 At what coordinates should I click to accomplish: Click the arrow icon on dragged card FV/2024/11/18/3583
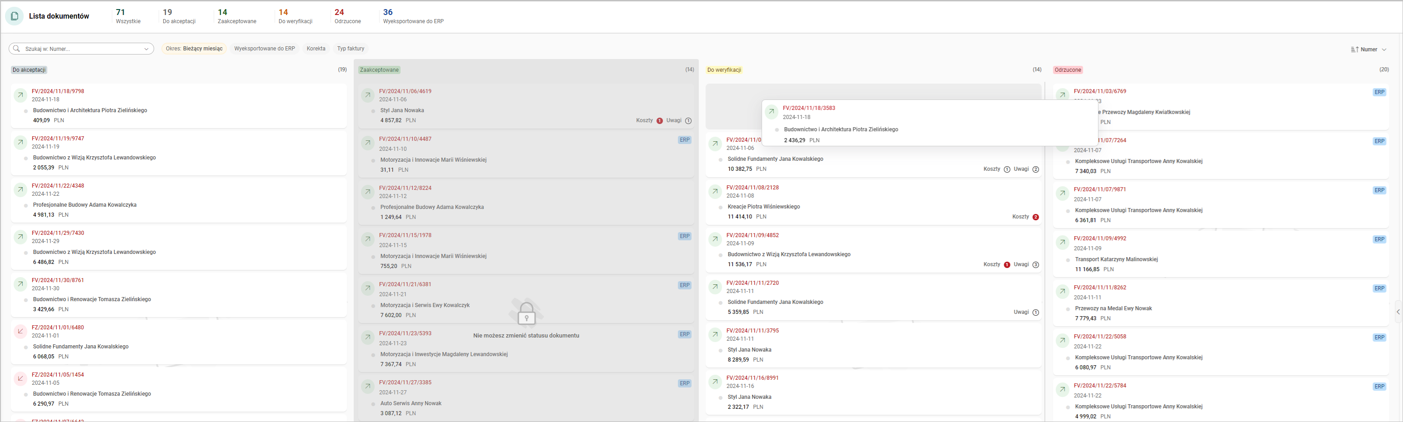point(771,112)
